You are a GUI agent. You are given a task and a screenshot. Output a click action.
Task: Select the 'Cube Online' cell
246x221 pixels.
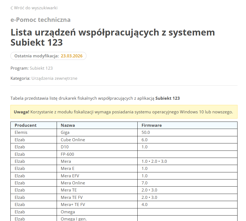97,140
